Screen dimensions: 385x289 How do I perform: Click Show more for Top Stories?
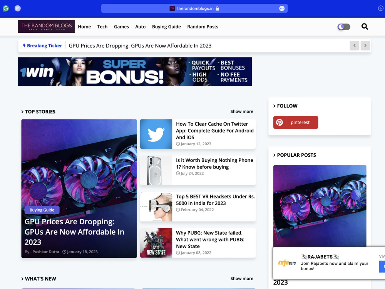pyautogui.click(x=242, y=111)
